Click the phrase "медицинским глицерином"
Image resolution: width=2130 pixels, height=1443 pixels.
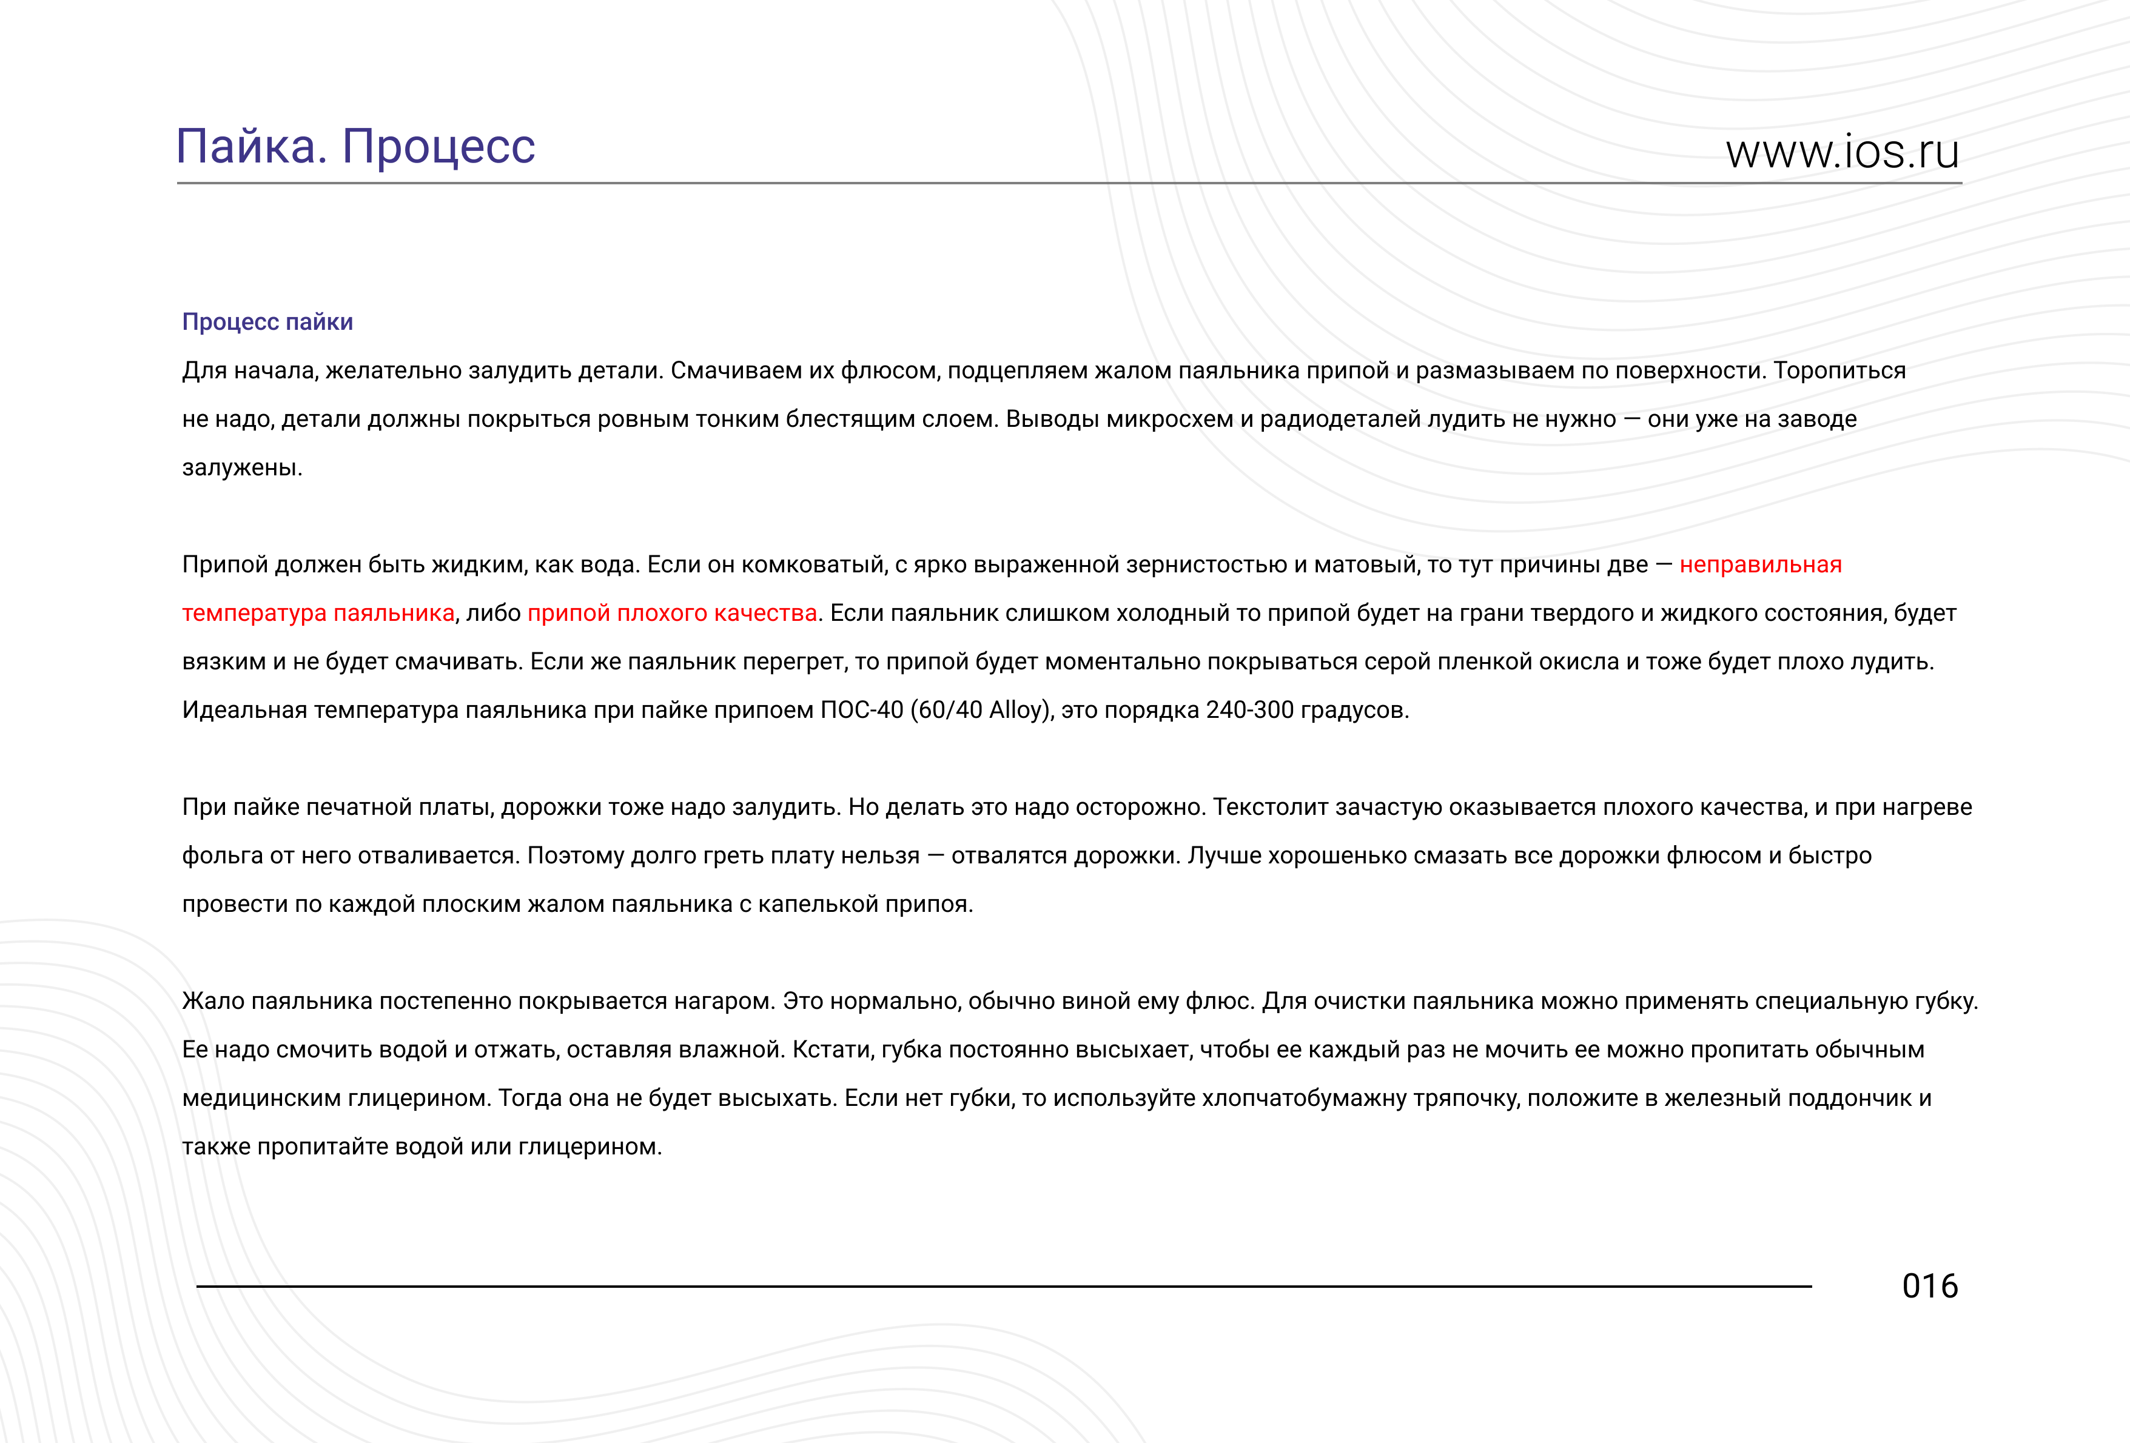(334, 1097)
